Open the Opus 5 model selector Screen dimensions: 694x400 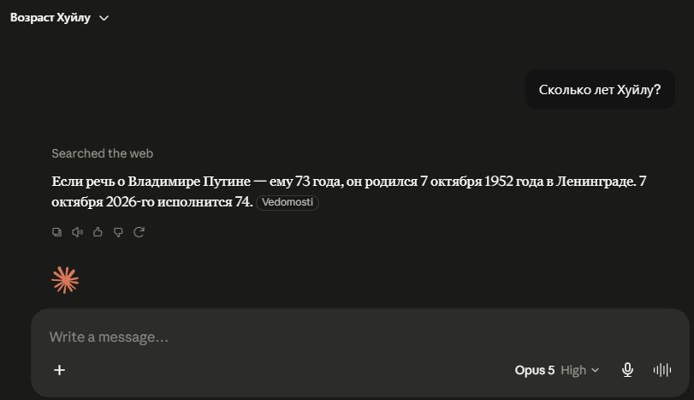coord(534,370)
